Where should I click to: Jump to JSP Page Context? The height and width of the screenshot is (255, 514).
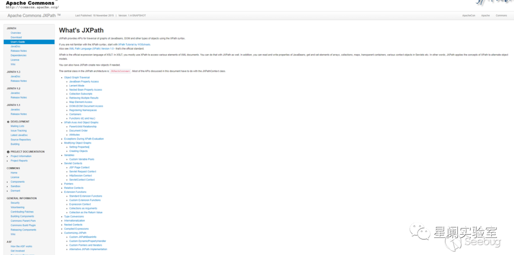79,167
